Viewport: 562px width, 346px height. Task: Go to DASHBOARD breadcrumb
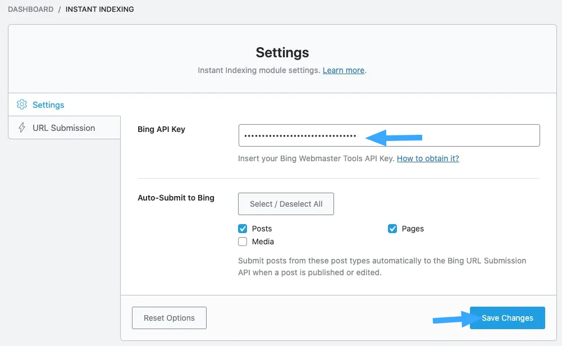[x=31, y=10]
